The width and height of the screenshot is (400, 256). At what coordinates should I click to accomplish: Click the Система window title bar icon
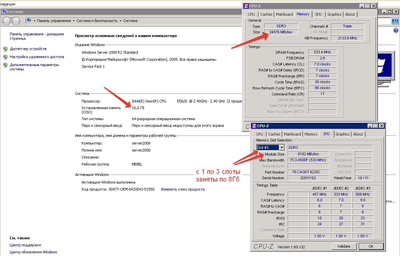[x=4, y=11]
